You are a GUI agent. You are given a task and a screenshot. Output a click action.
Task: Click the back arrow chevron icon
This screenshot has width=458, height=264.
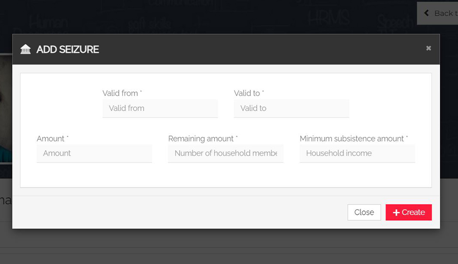427,13
